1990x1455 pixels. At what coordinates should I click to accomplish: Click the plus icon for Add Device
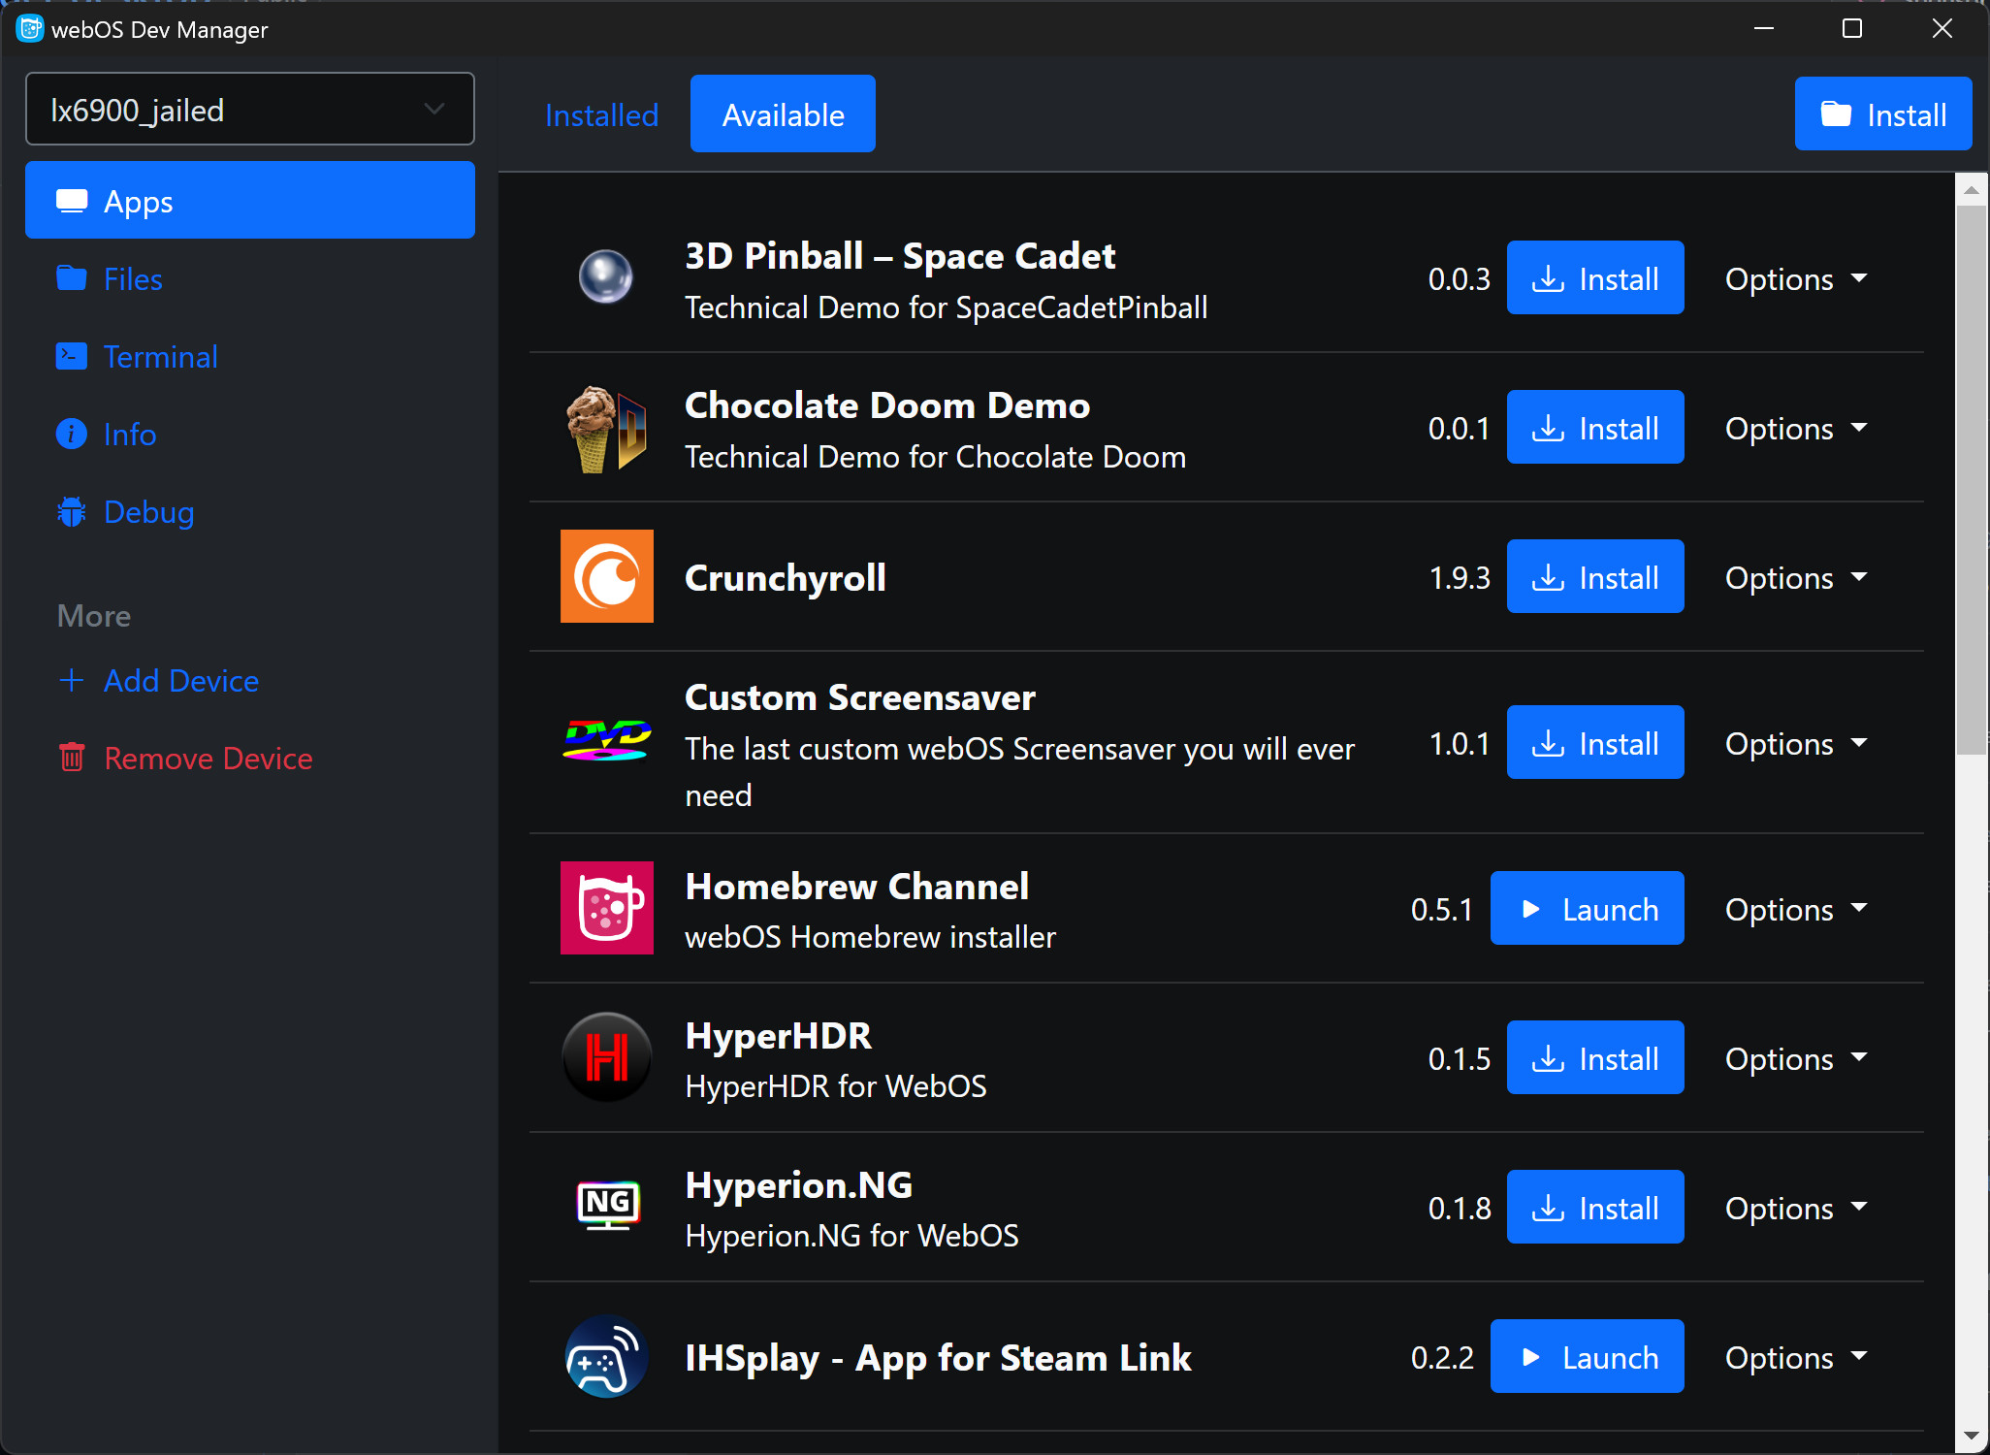[71, 680]
